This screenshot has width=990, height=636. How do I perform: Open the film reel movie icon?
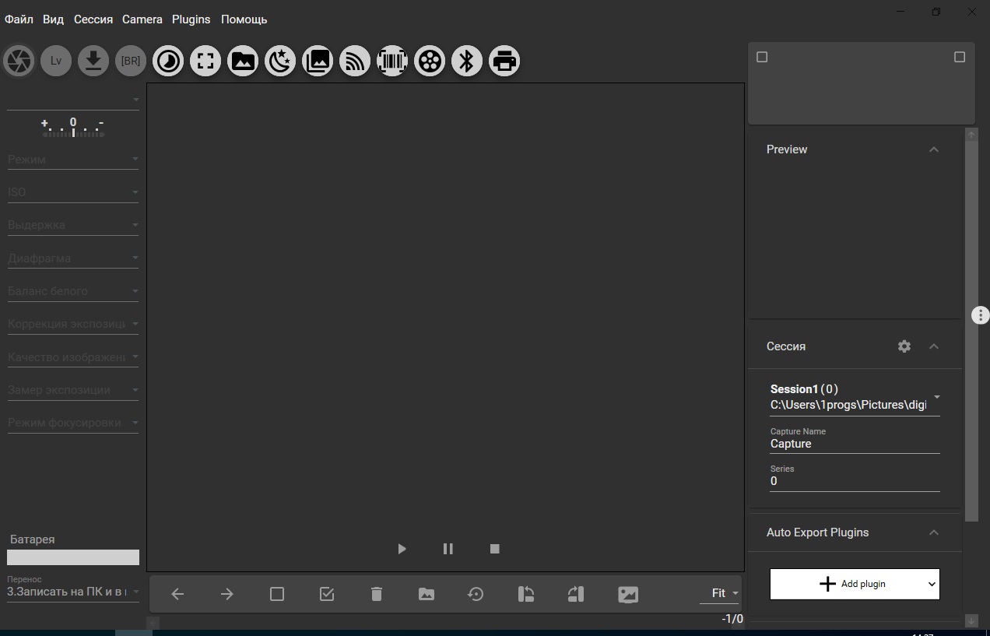(x=430, y=61)
